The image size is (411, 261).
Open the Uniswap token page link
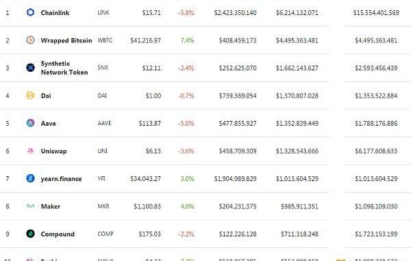pos(53,151)
